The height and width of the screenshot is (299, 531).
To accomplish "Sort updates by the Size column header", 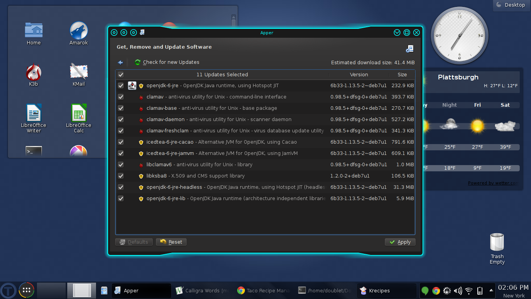I will [x=402, y=75].
